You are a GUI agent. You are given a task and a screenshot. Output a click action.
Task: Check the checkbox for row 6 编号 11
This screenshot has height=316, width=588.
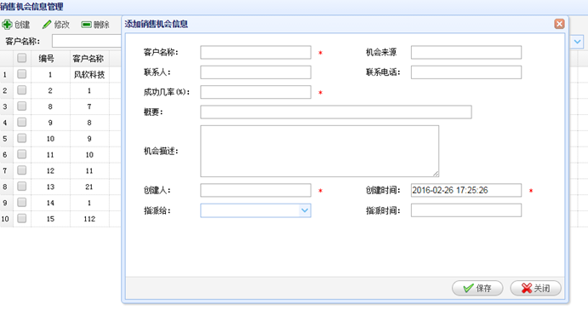click(x=22, y=154)
